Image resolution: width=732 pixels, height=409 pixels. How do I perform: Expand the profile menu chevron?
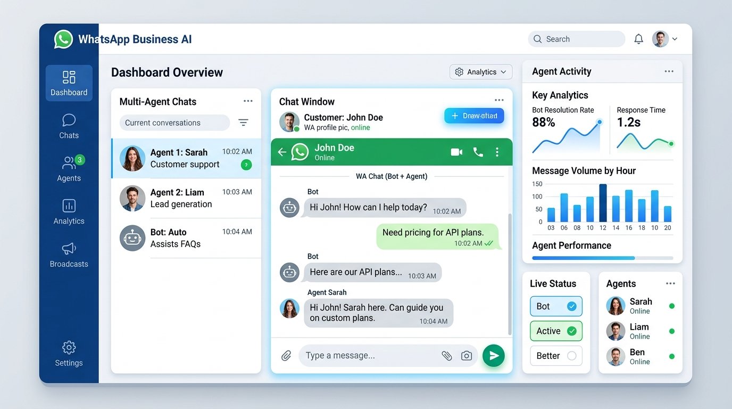pyautogui.click(x=675, y=39)
